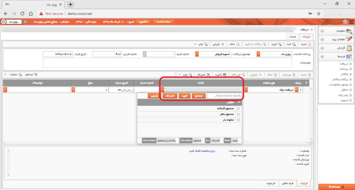Viewport: 355px width, 190px height.
Task: Click برای مشاهده کلیک کنید link
Action: (202, 151)
